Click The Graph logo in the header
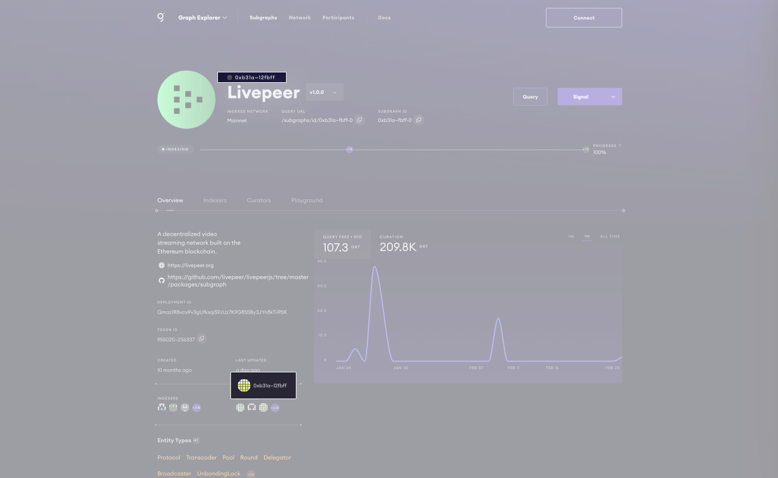 point(161,17)
